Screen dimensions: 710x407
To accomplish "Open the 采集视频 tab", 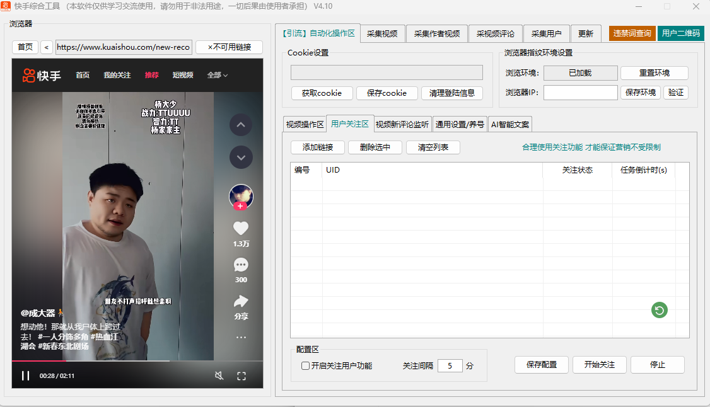I will (382, 33).
